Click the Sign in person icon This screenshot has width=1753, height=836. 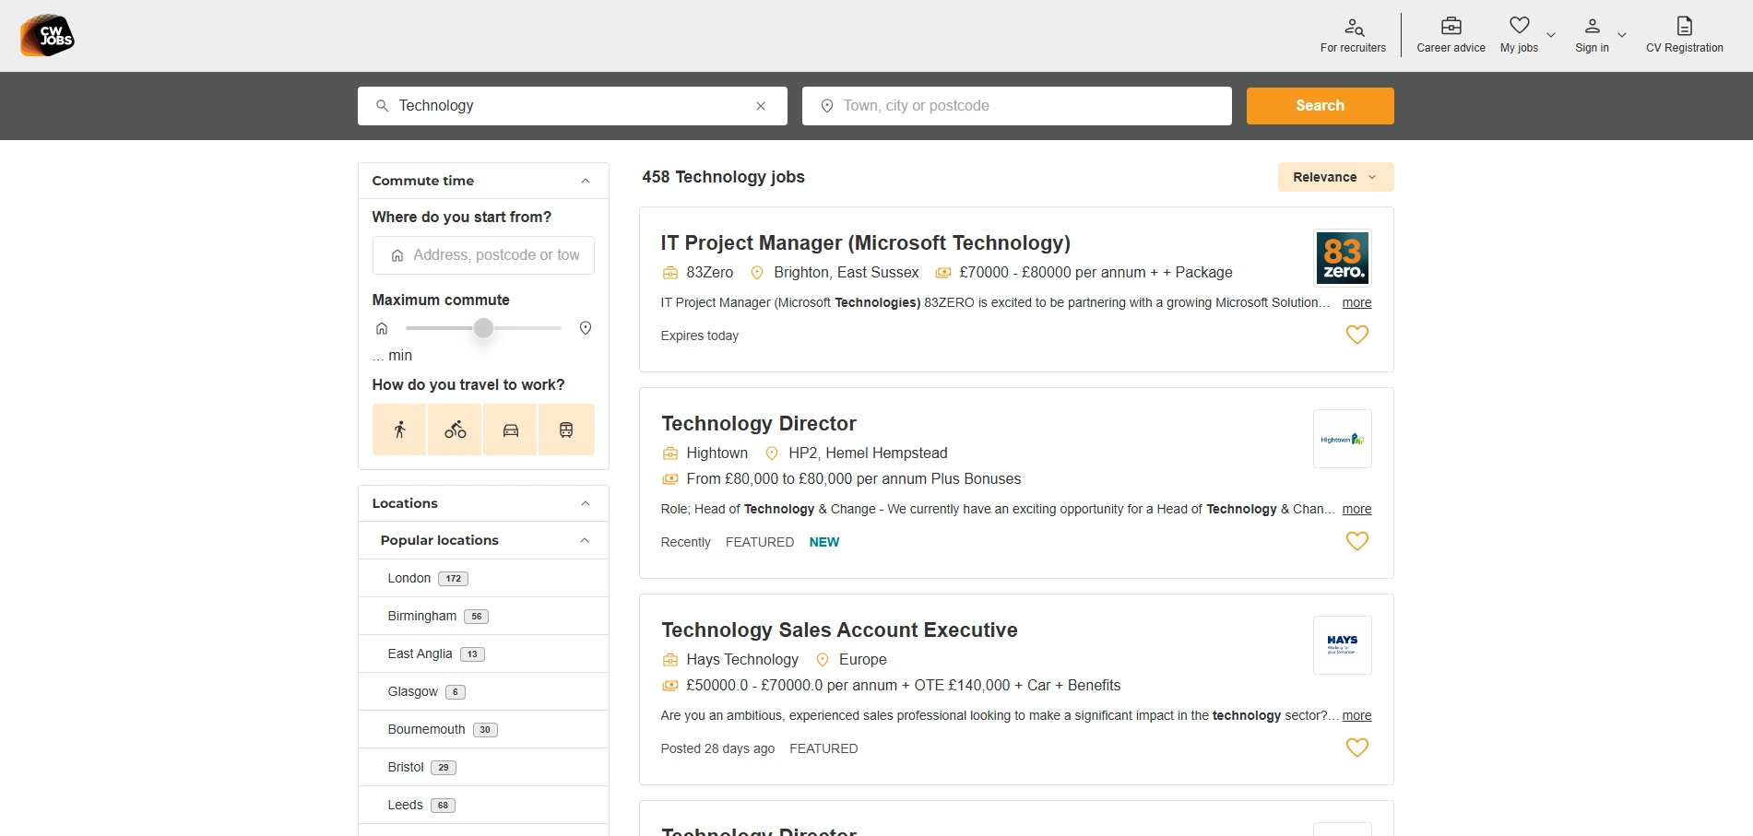click(1592, 26)
